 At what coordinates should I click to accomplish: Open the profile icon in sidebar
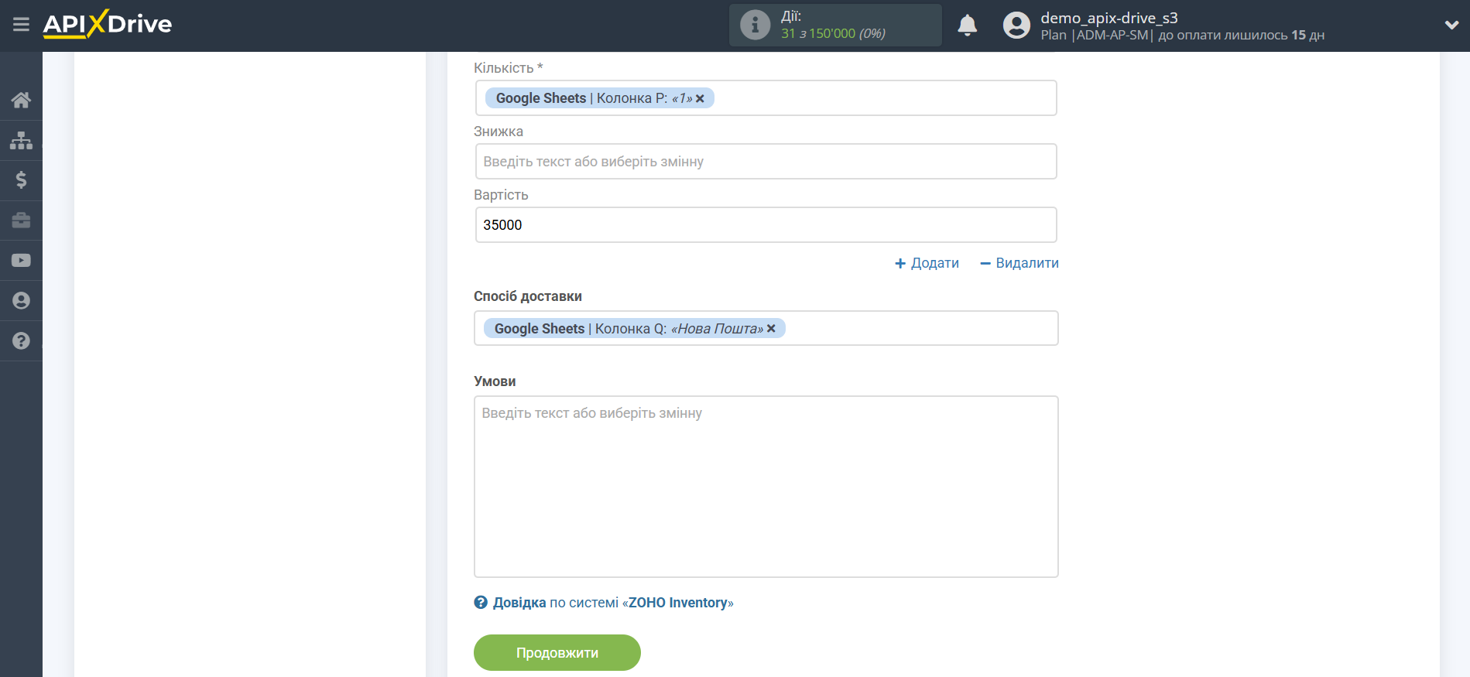[21, 301]
